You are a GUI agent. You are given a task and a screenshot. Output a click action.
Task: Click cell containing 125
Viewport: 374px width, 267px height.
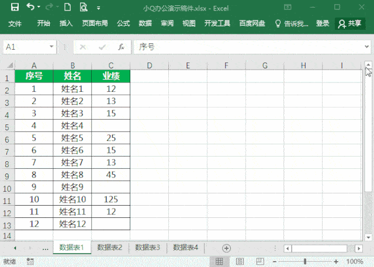[111, 199]
